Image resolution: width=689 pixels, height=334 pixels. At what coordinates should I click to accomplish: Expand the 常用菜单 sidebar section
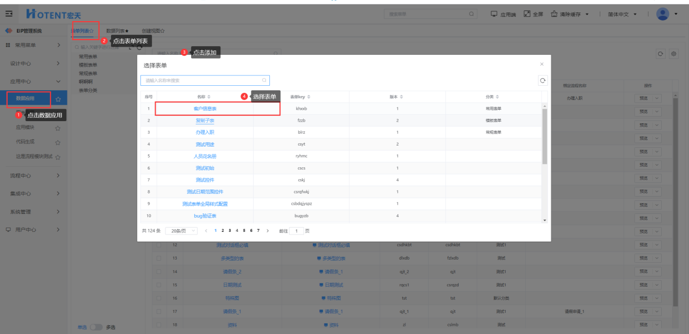point(33,45)
